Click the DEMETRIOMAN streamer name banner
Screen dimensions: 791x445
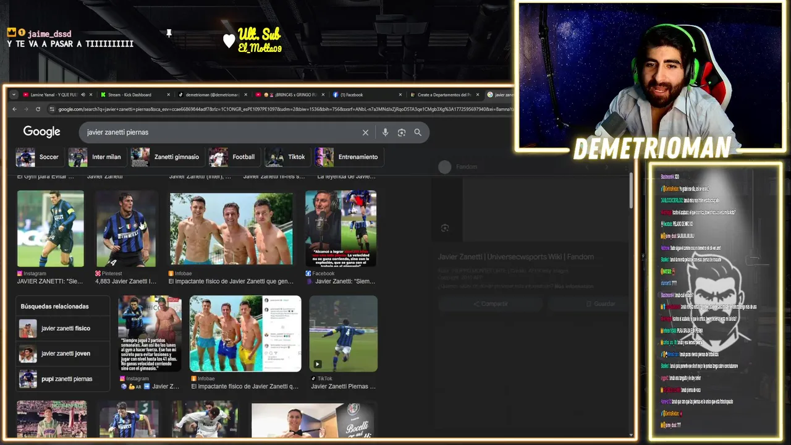[x=652, y=148]
